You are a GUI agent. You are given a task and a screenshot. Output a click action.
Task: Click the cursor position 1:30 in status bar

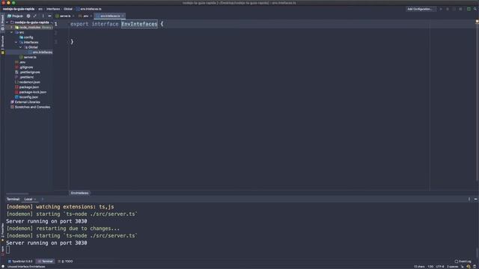430,267
